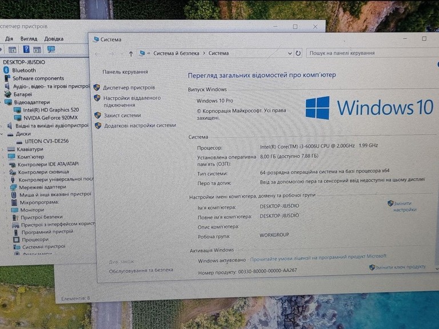Viewport: 439px width, 329px height.
Task: Select Відеоадаптери category
Action: (x=32, y=102)
